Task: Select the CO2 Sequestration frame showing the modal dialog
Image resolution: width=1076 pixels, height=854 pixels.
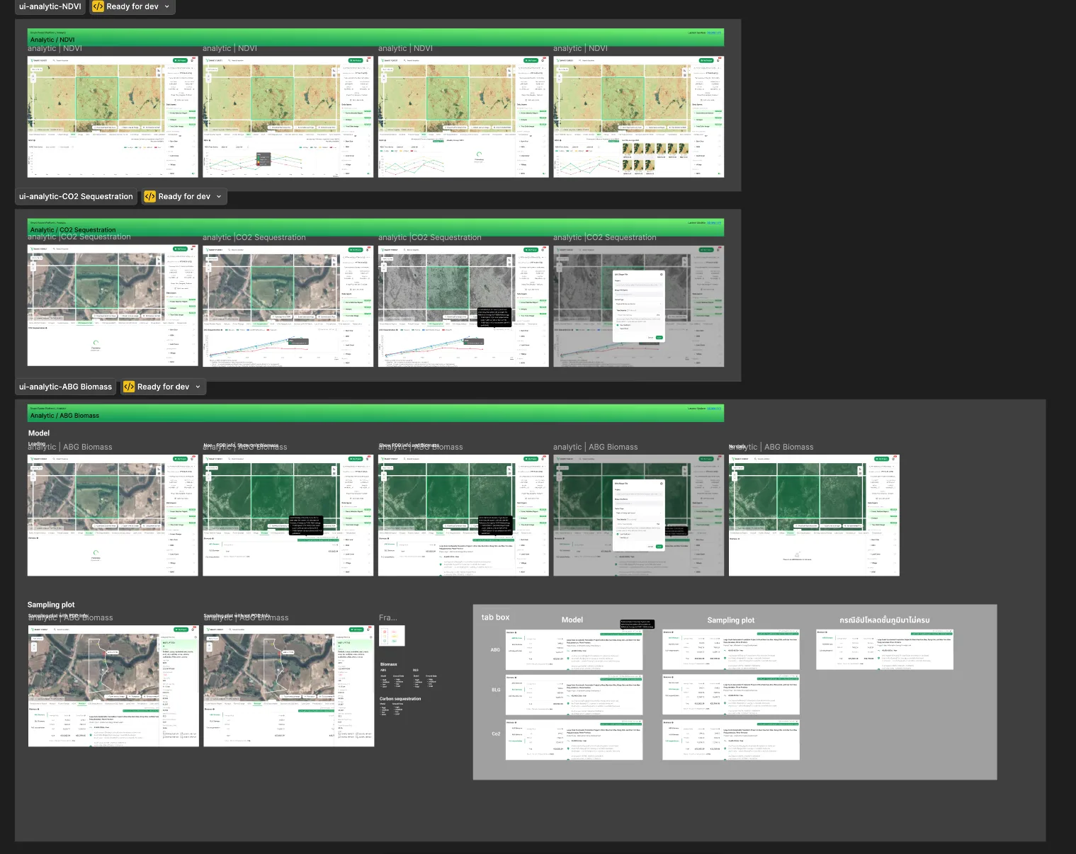Action: pos(638,306)
